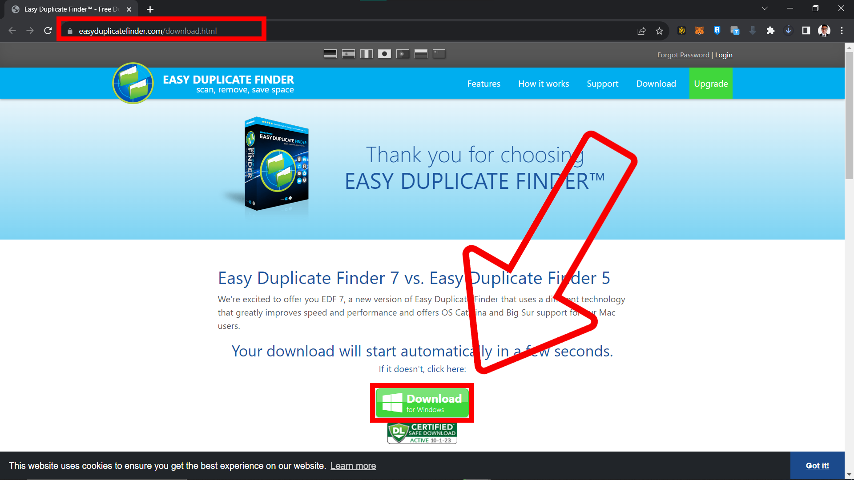
Task: Click the Download for Windows green button
Action: point(422,402)
